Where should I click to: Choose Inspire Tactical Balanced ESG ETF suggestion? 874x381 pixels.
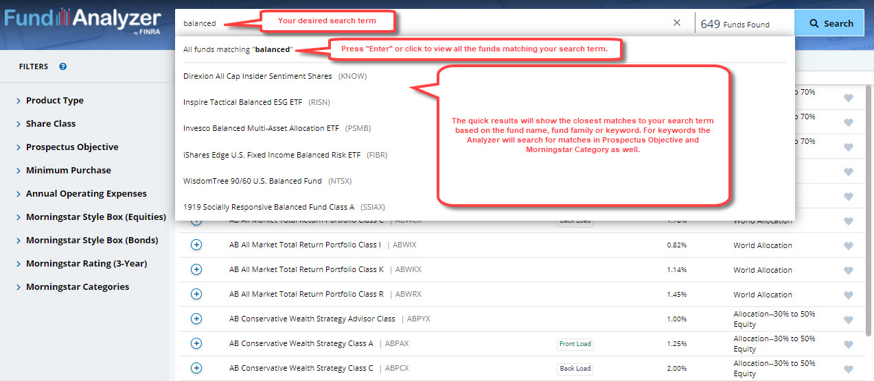point(242,102)
